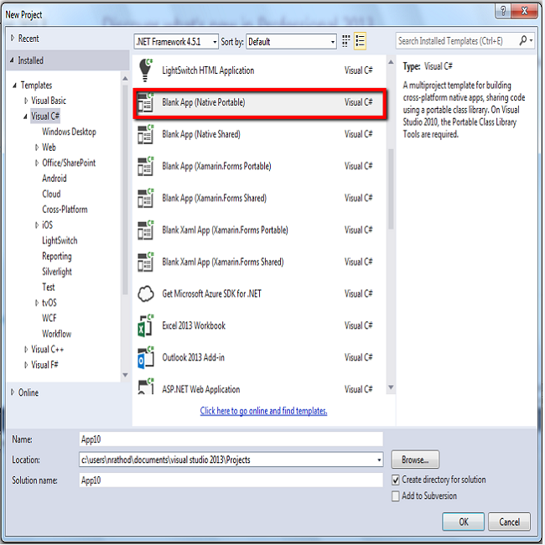
Task: Select Test category
Action: click(x=49, y=287)
